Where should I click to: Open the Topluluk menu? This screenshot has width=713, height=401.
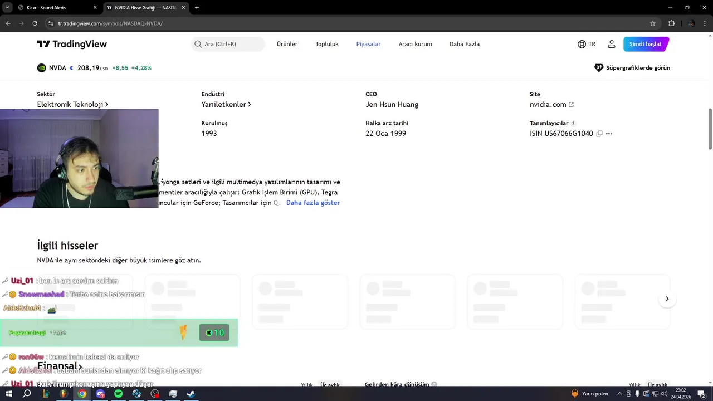click(327, 44)
